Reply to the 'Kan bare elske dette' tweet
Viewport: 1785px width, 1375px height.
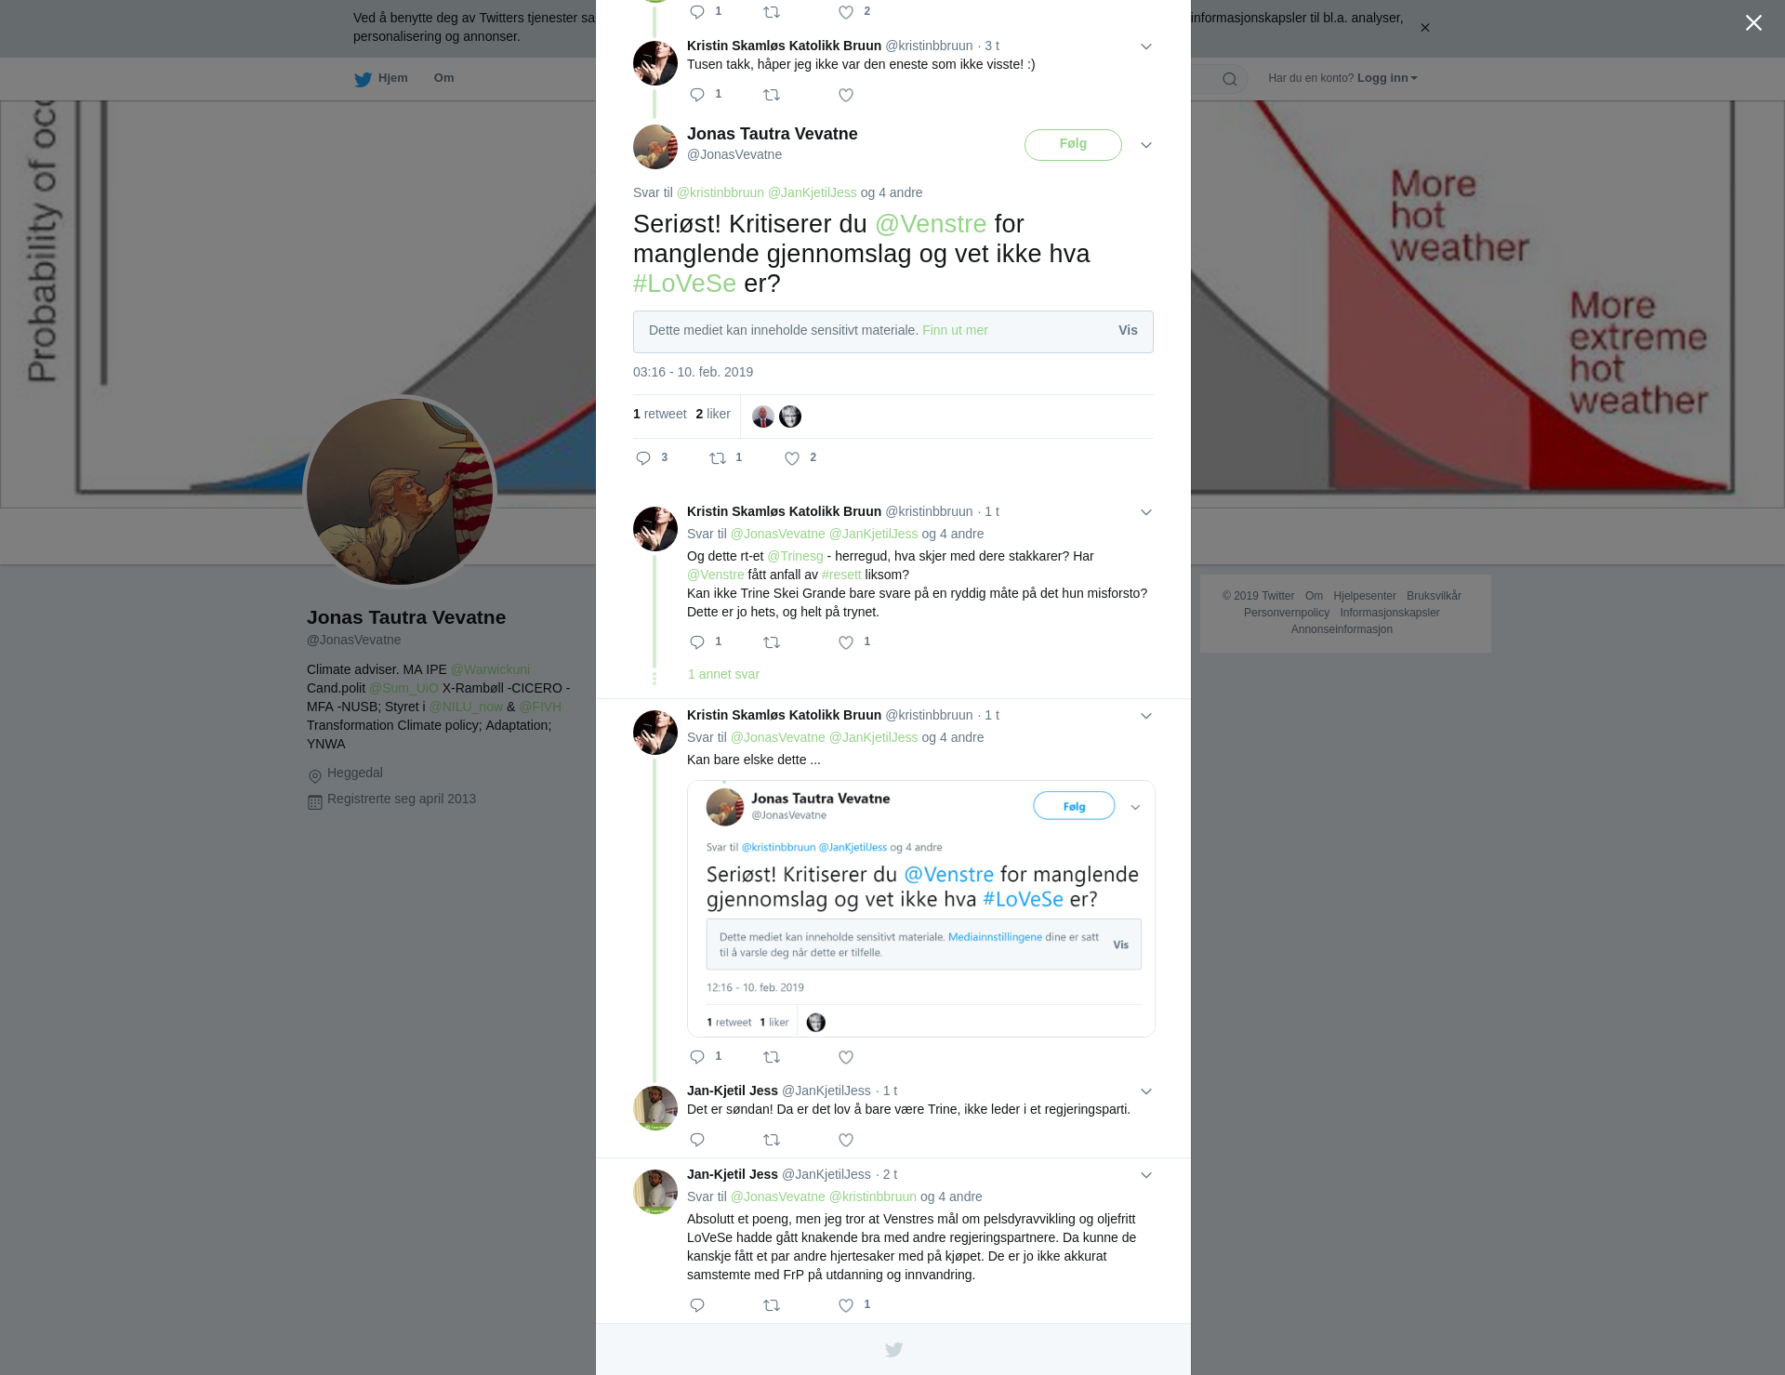[x=697, y=1057]
